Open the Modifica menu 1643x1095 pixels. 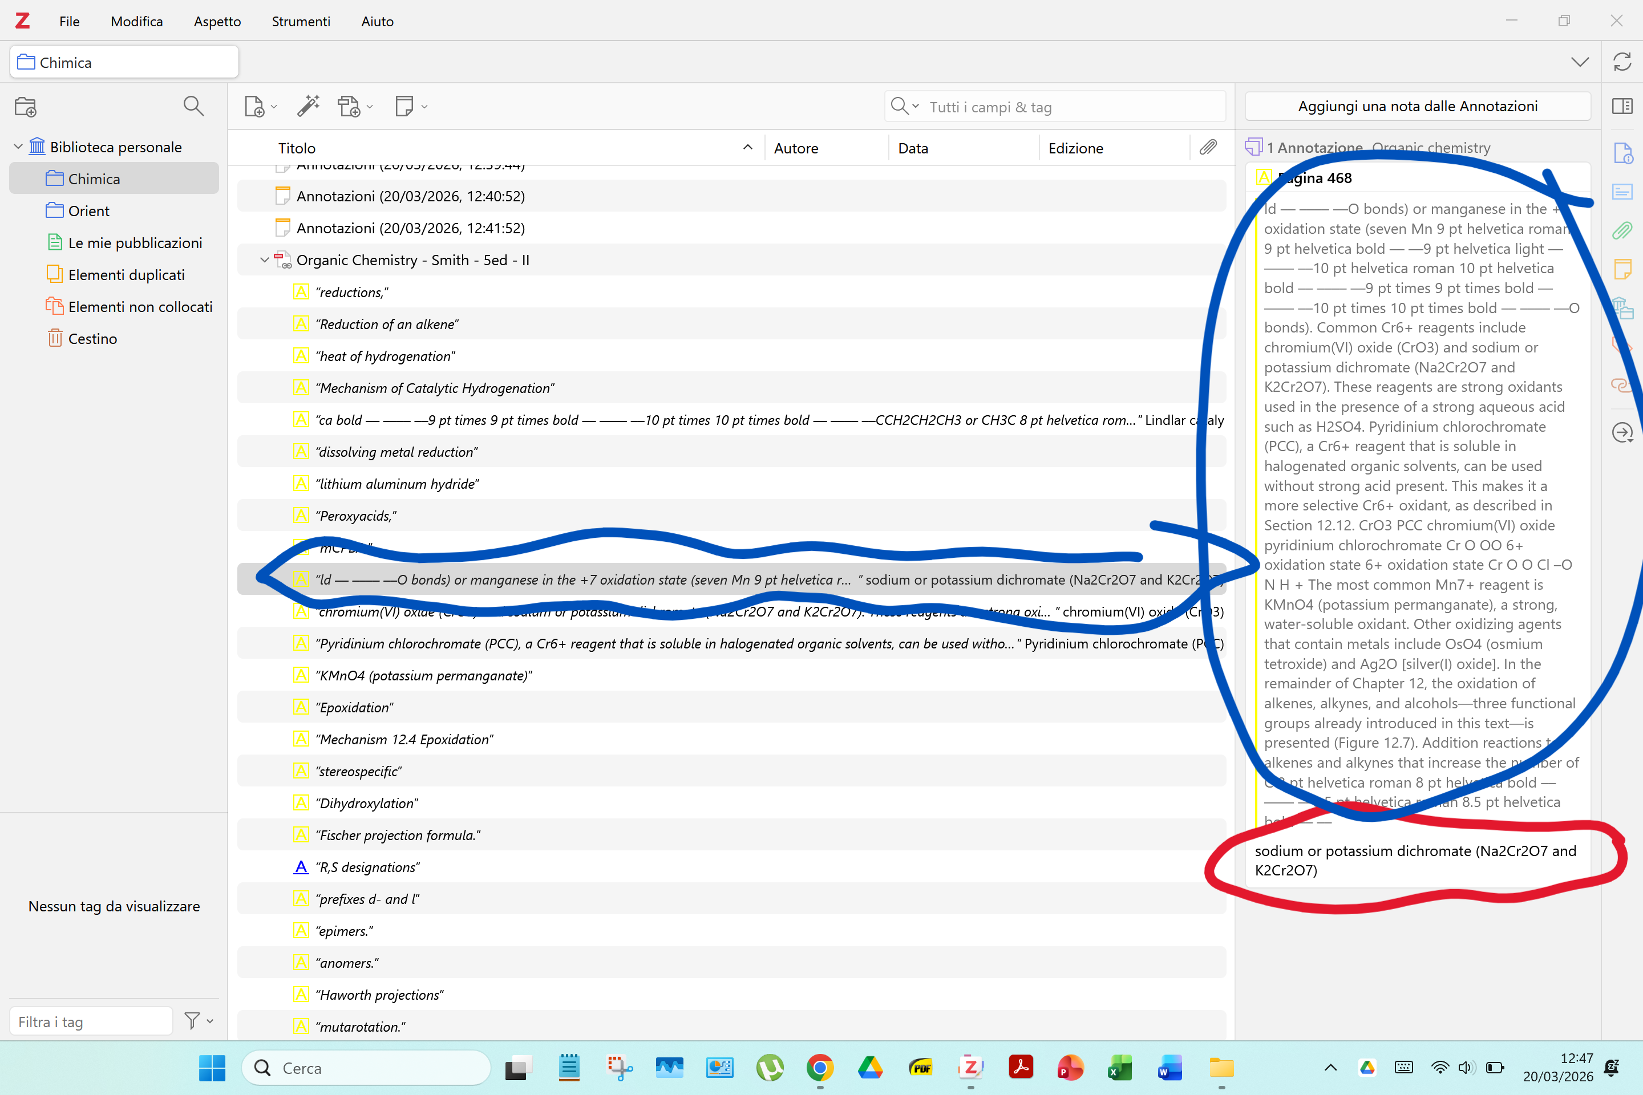tap(136, 22)
